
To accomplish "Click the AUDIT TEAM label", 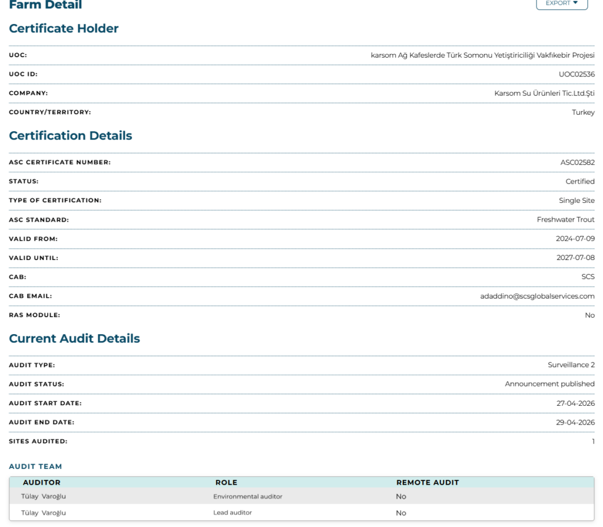I will point(35,466).
